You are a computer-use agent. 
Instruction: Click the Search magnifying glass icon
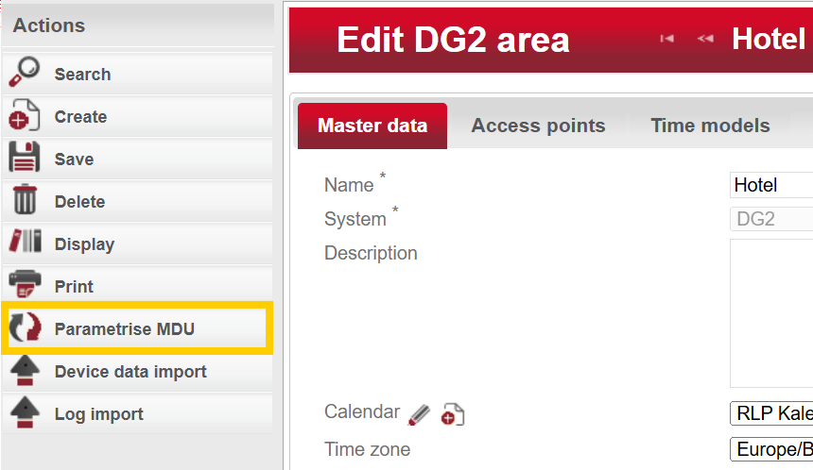point(25,74)
